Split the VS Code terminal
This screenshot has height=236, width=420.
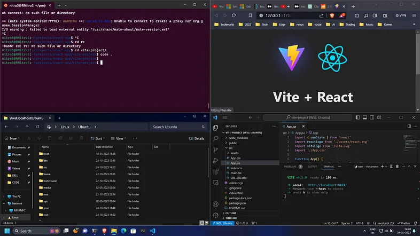point(392,167)
